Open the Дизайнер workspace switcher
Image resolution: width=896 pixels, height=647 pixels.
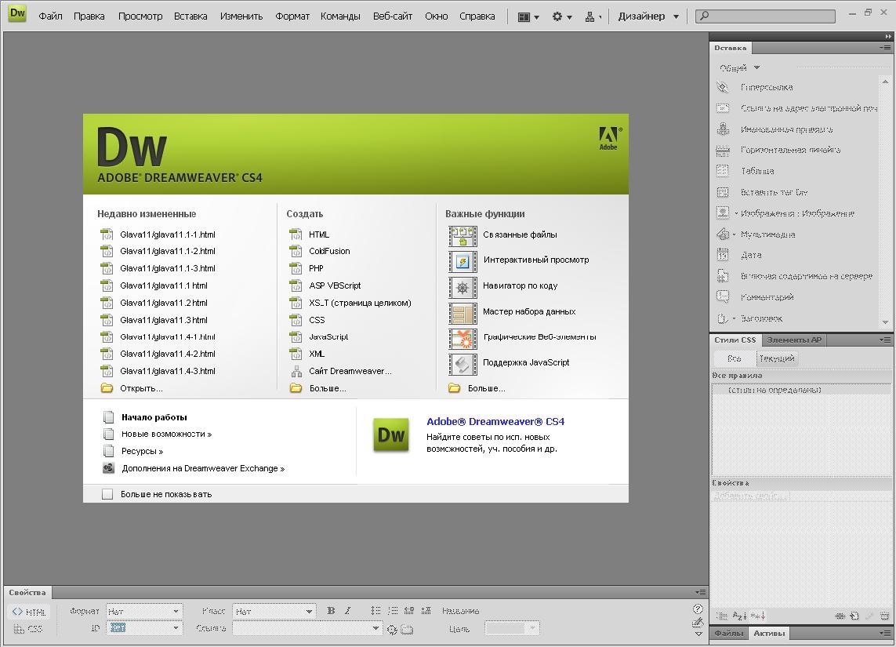pos(648,16)
